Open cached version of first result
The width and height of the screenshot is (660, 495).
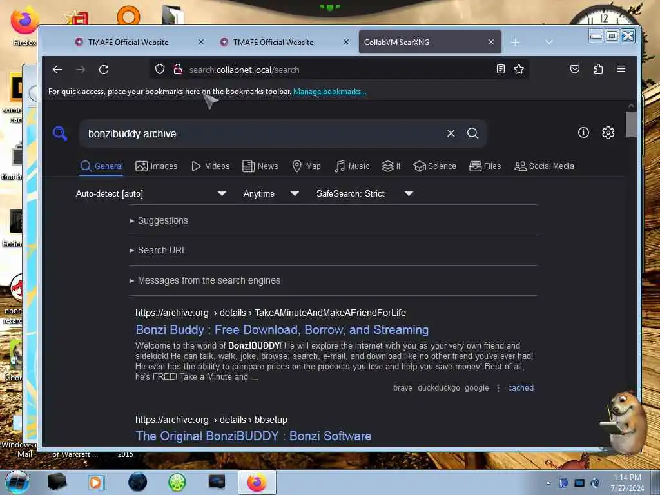[x=521, y=387]
